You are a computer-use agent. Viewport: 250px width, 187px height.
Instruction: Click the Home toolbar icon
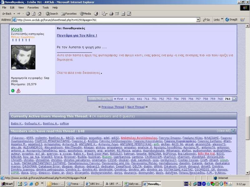pos(40,14)
